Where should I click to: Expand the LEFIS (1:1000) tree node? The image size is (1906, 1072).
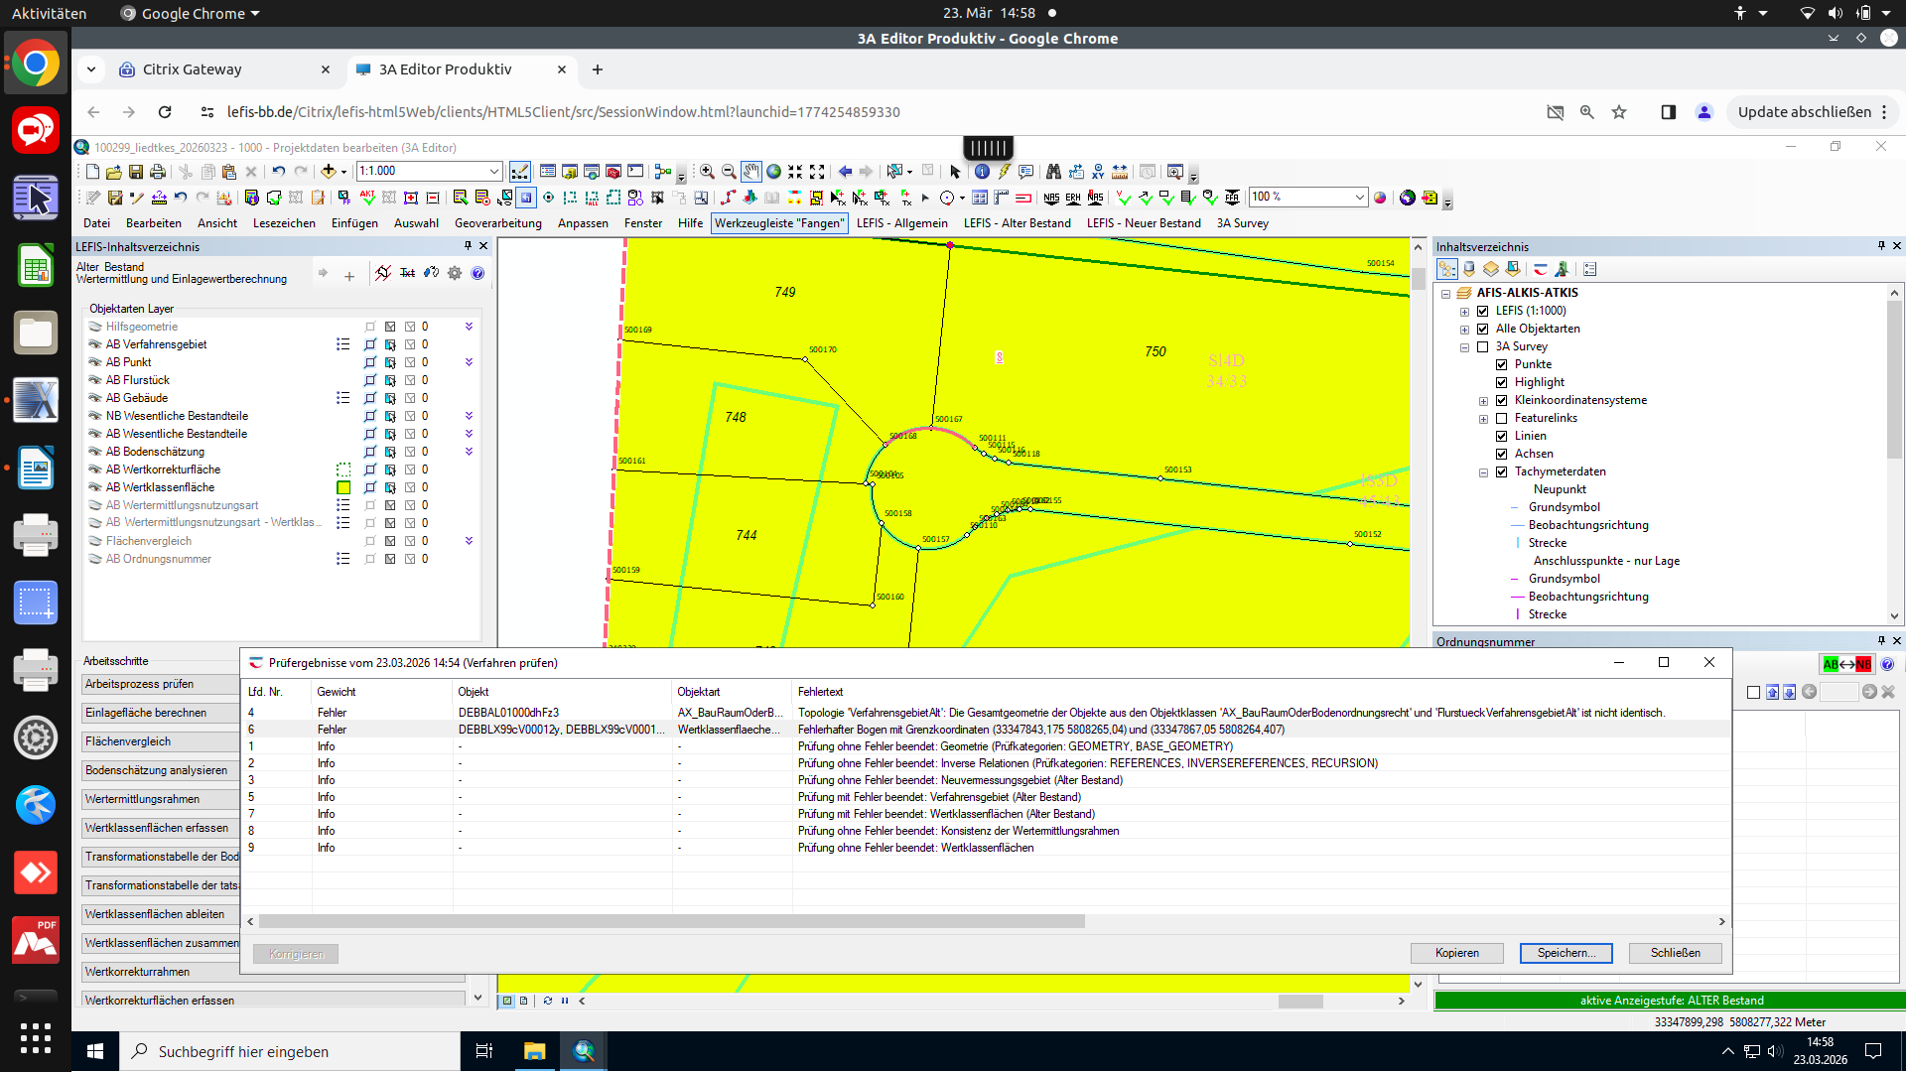[1464, 311]
